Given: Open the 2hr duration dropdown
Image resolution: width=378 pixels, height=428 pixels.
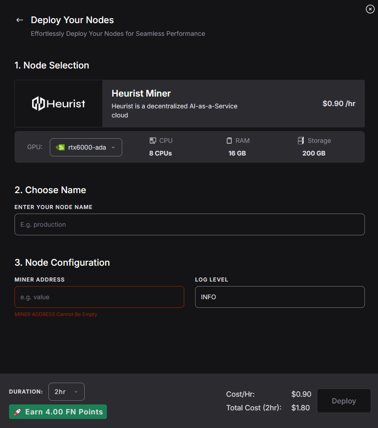Looking at the screenshot, I should [67, 392].
